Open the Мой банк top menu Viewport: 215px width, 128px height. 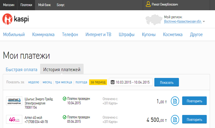[44, 5]
